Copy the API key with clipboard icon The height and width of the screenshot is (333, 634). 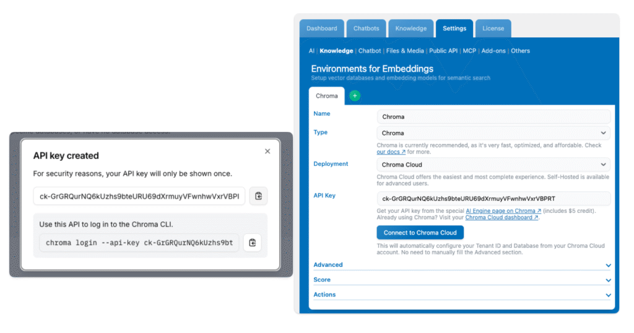(x=258, y=196)
